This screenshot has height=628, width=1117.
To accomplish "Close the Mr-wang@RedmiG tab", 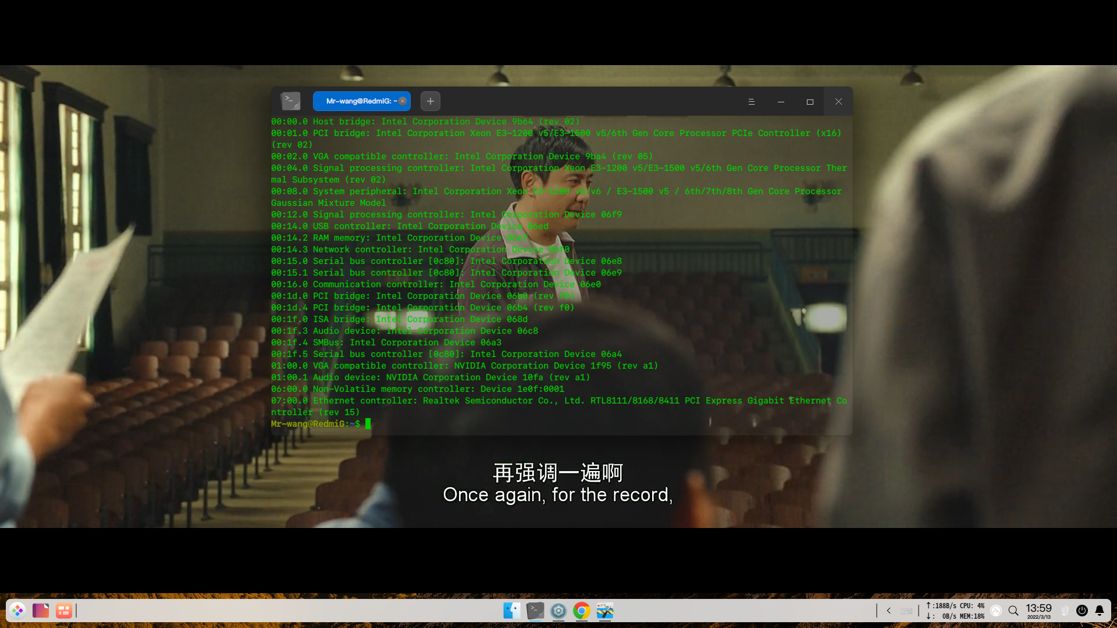I will click(x=402, y=101).
